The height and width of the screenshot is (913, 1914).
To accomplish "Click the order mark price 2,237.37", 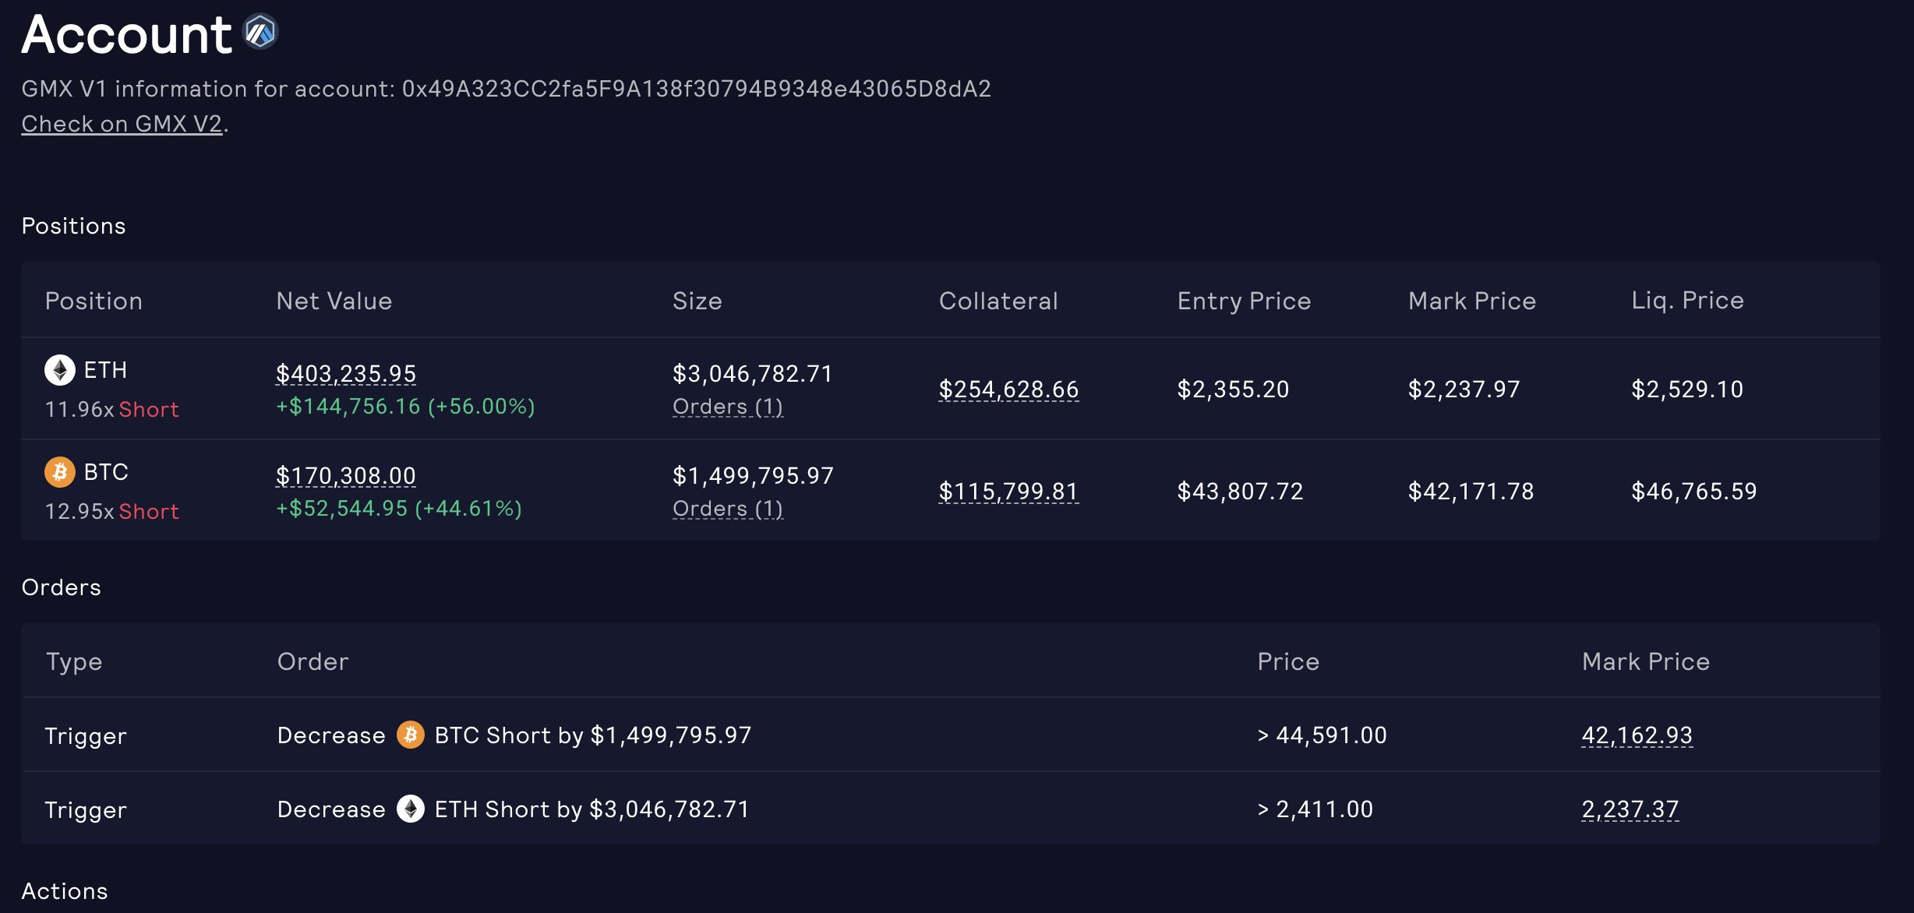I will point(1630,809).
